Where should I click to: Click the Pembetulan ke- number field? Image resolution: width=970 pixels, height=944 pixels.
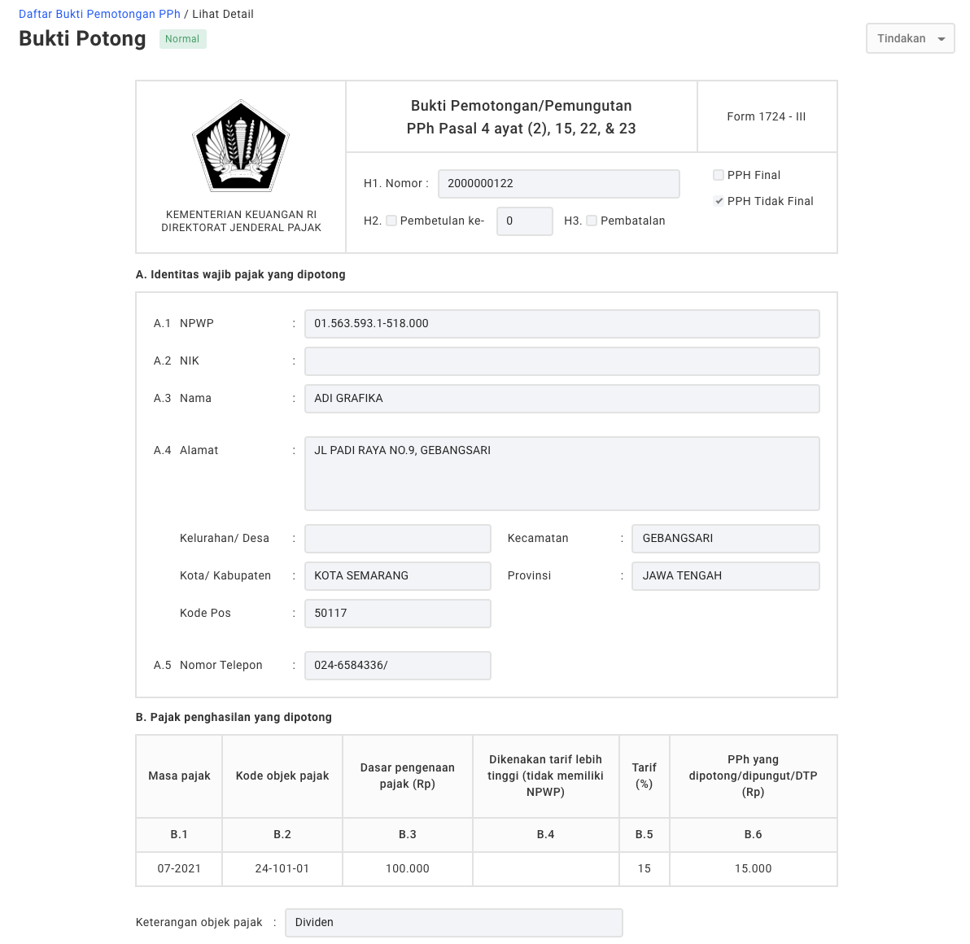[525, 221]
